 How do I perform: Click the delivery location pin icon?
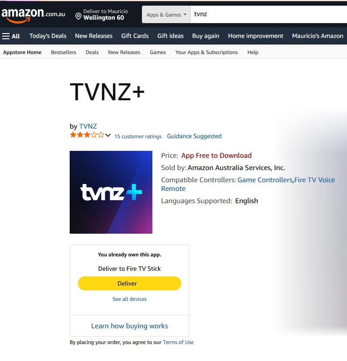click(x=78, y=16)
